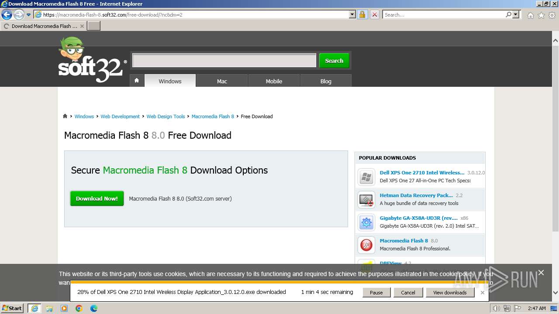The width and height of the screenshot is (559, 314).
Task: Click the browser Forward arrow button
Action: [x=19, y=15]
